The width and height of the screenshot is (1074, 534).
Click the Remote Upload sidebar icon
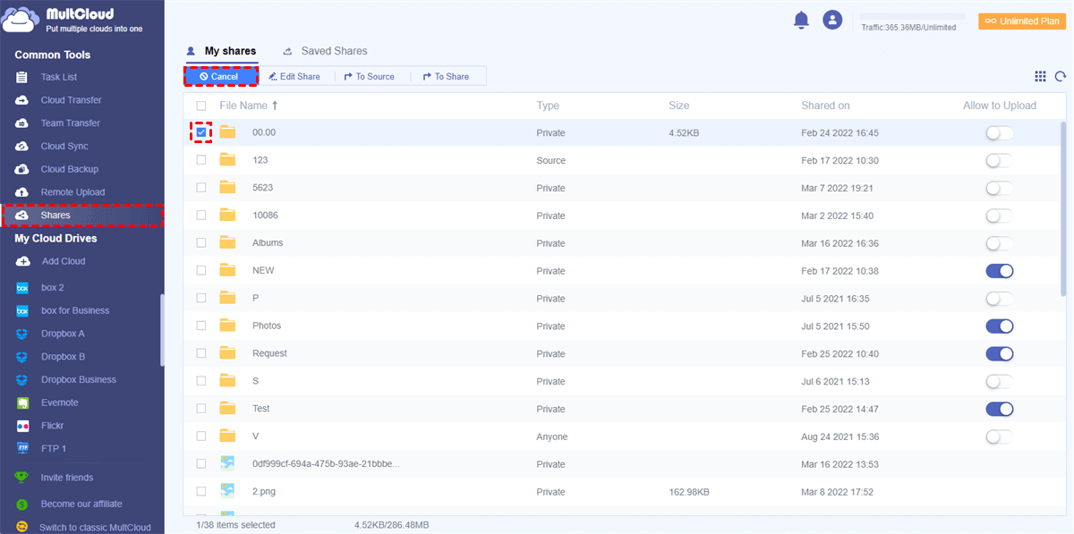[22, 192]
